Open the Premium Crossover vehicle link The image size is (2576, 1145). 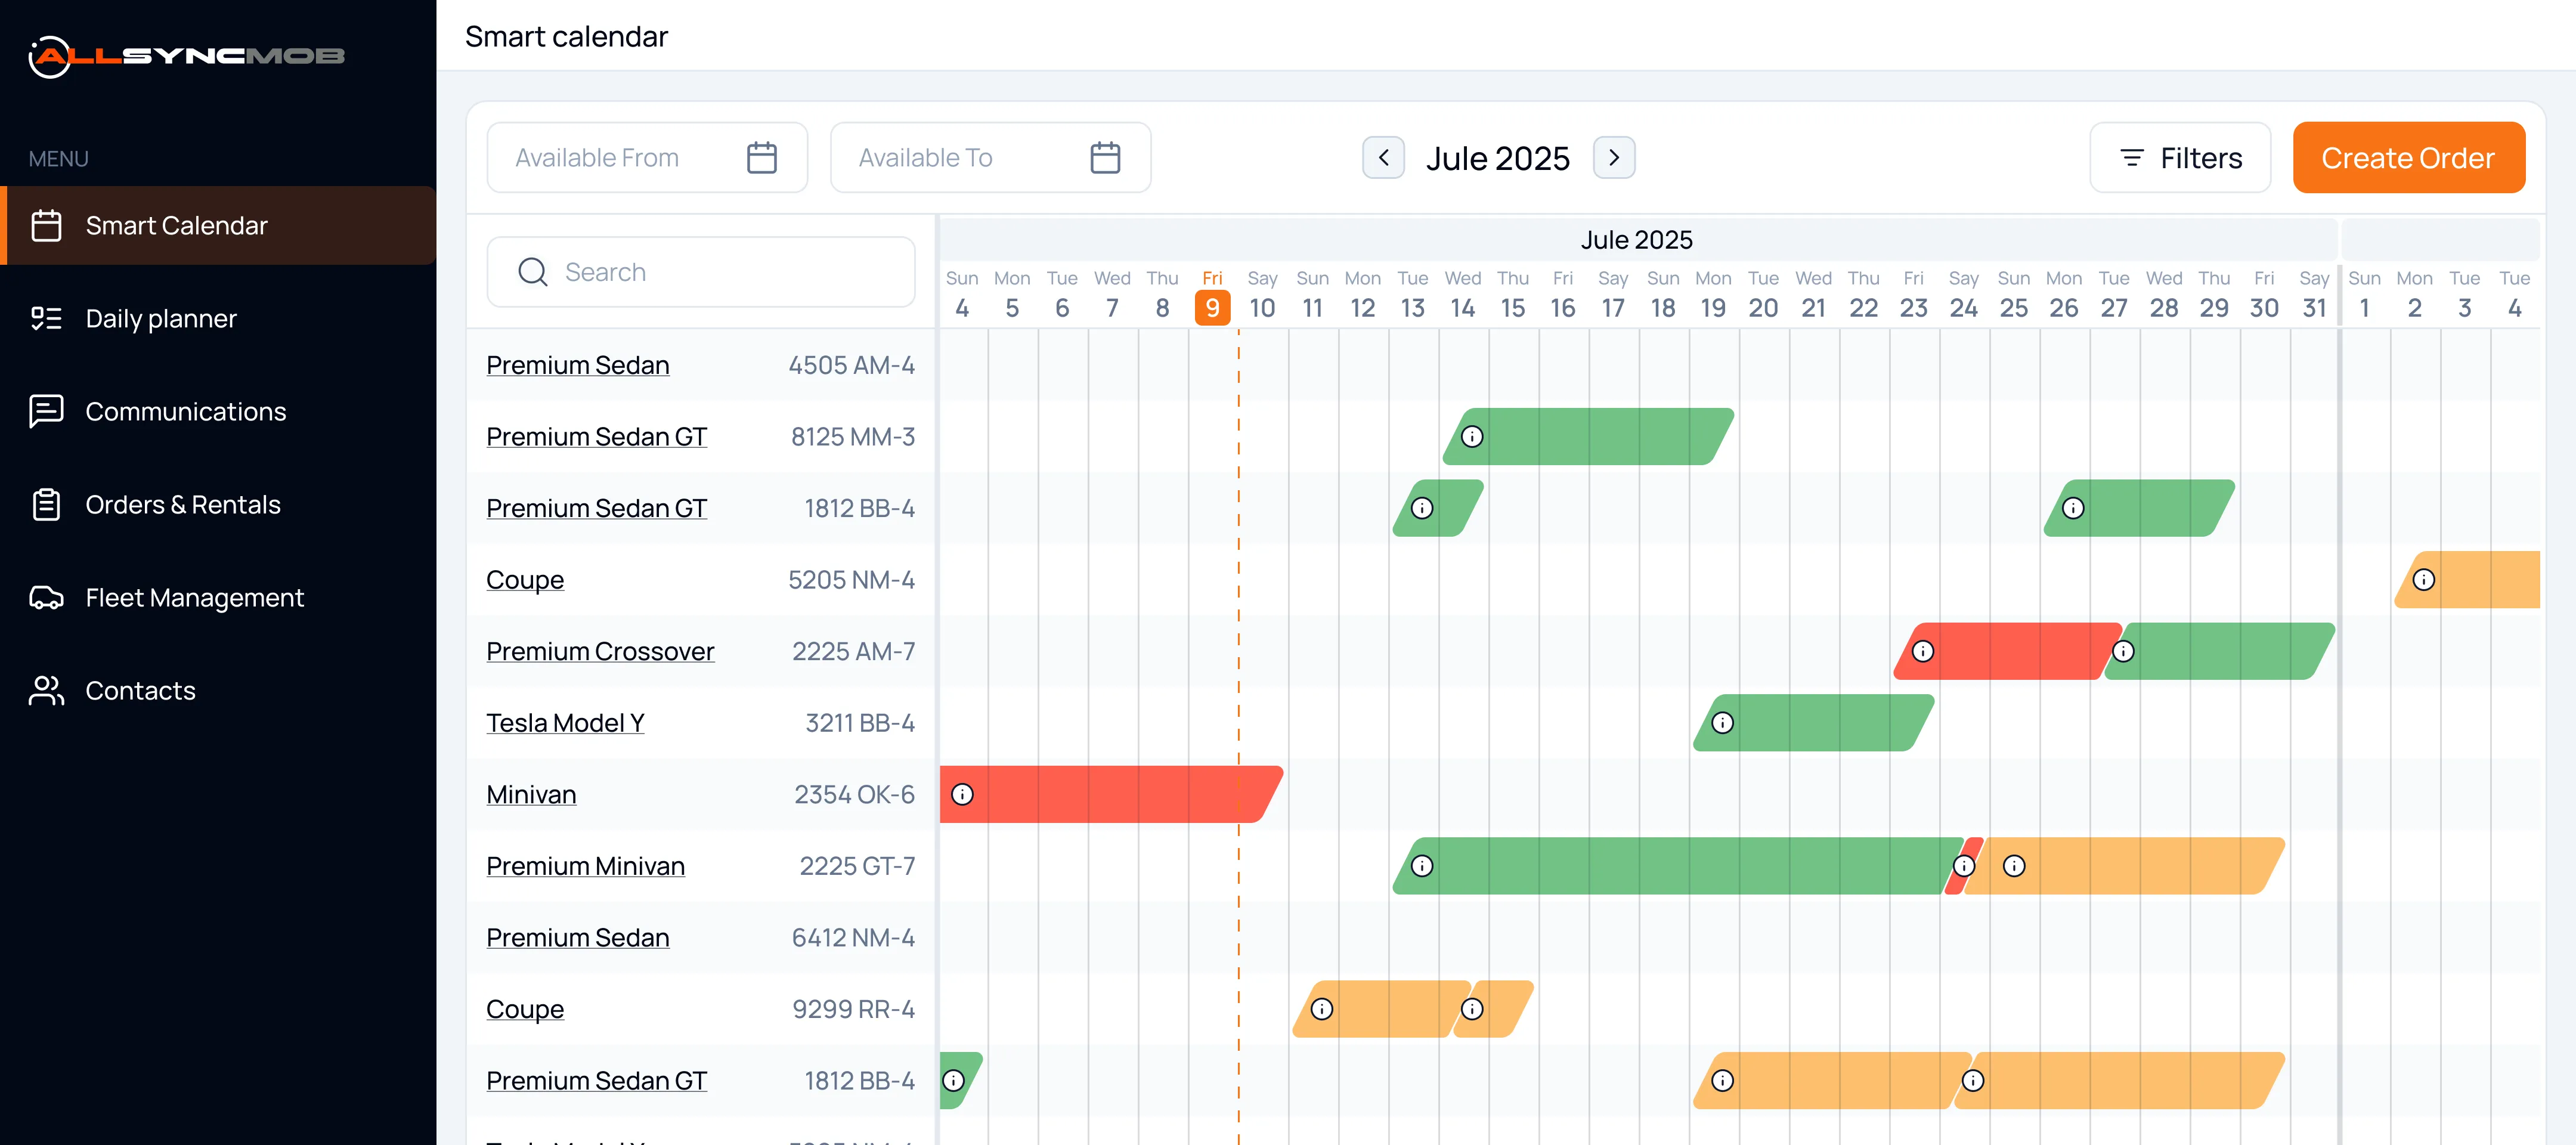[x=600, y=651]
